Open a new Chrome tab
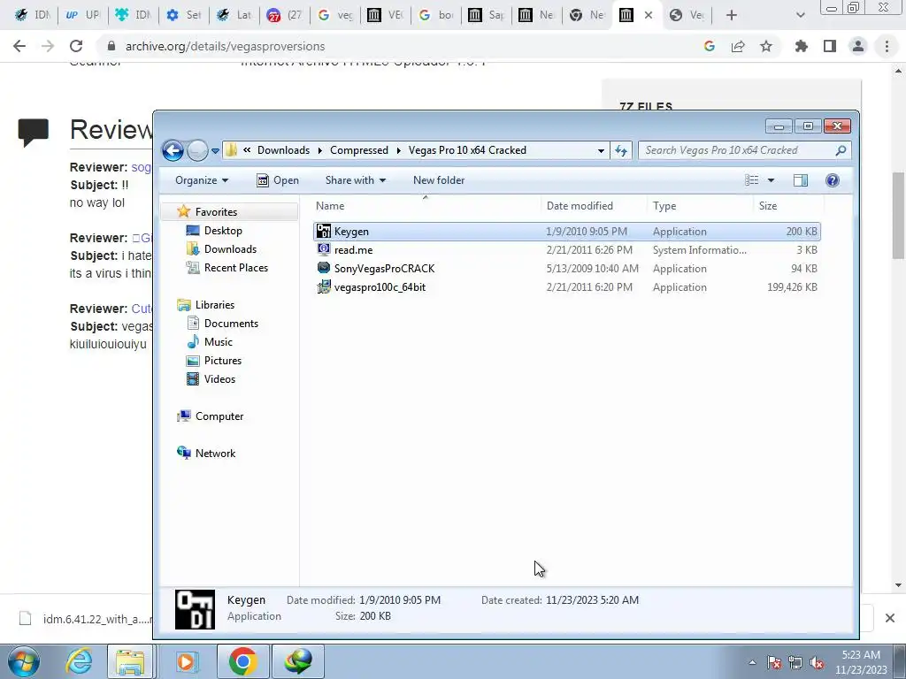906x679 pixels. pos(732,15)
